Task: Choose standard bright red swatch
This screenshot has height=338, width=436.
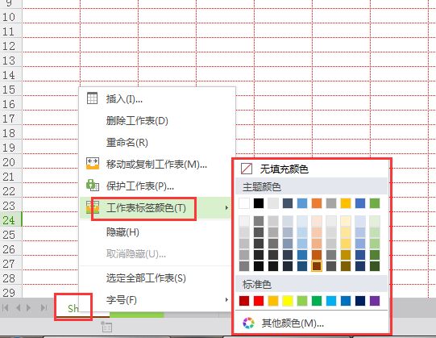Action: (x=259, y=301)
